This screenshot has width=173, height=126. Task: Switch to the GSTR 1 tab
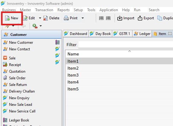tap(122, 34)
